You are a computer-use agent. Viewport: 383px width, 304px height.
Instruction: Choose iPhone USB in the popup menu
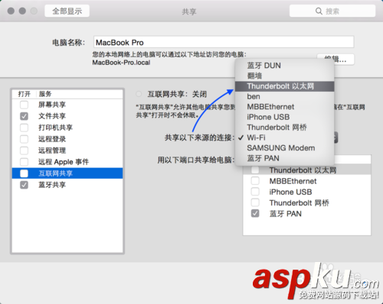284,117
